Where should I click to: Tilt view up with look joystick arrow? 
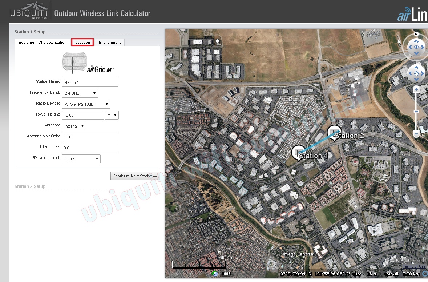(x=416, y=41)
